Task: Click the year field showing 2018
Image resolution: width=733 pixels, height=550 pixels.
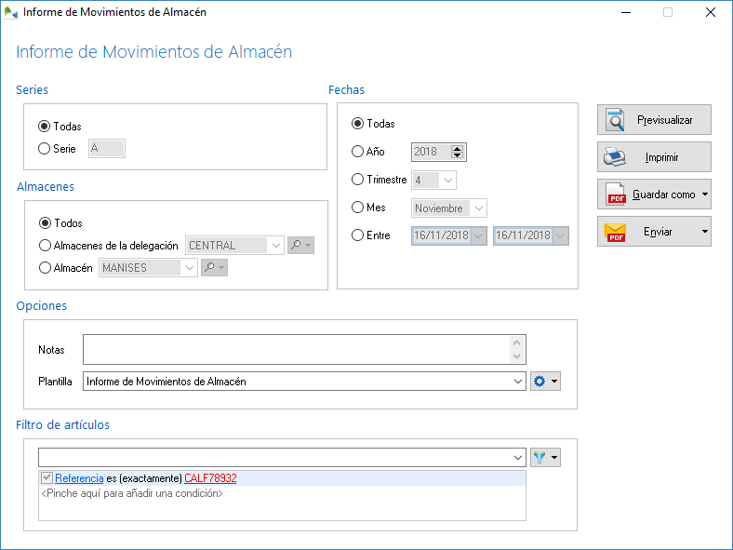Action: point(432,152)
